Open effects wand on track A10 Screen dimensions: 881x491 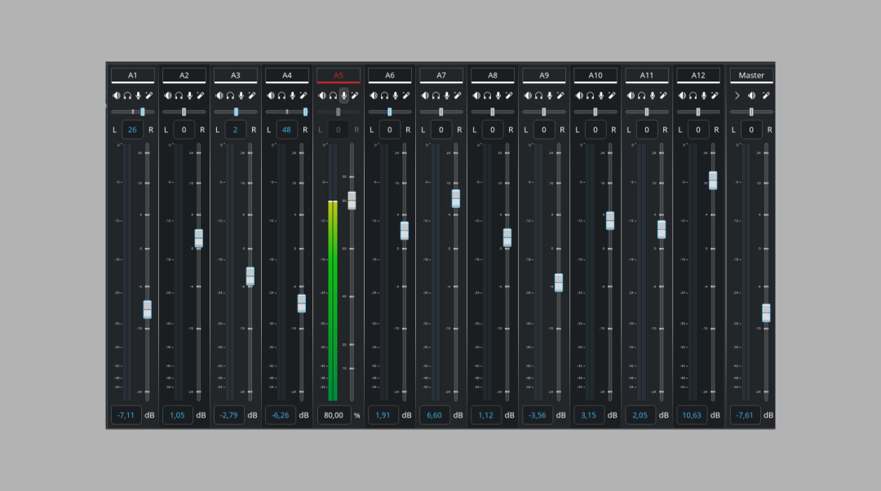point(612,95)
